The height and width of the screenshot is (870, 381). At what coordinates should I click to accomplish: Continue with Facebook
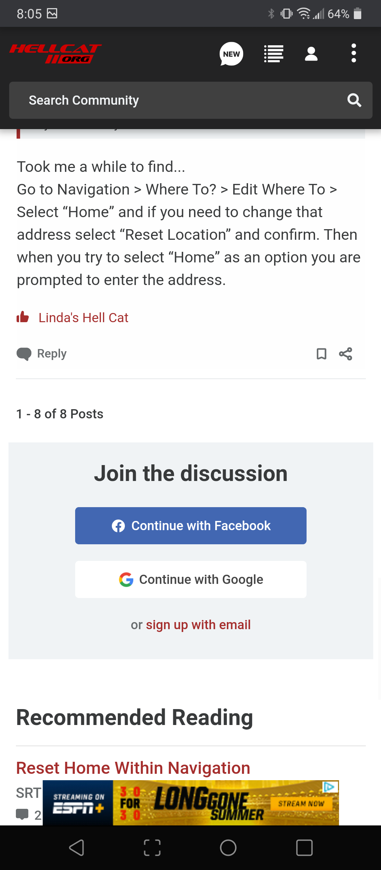point(190,526)
